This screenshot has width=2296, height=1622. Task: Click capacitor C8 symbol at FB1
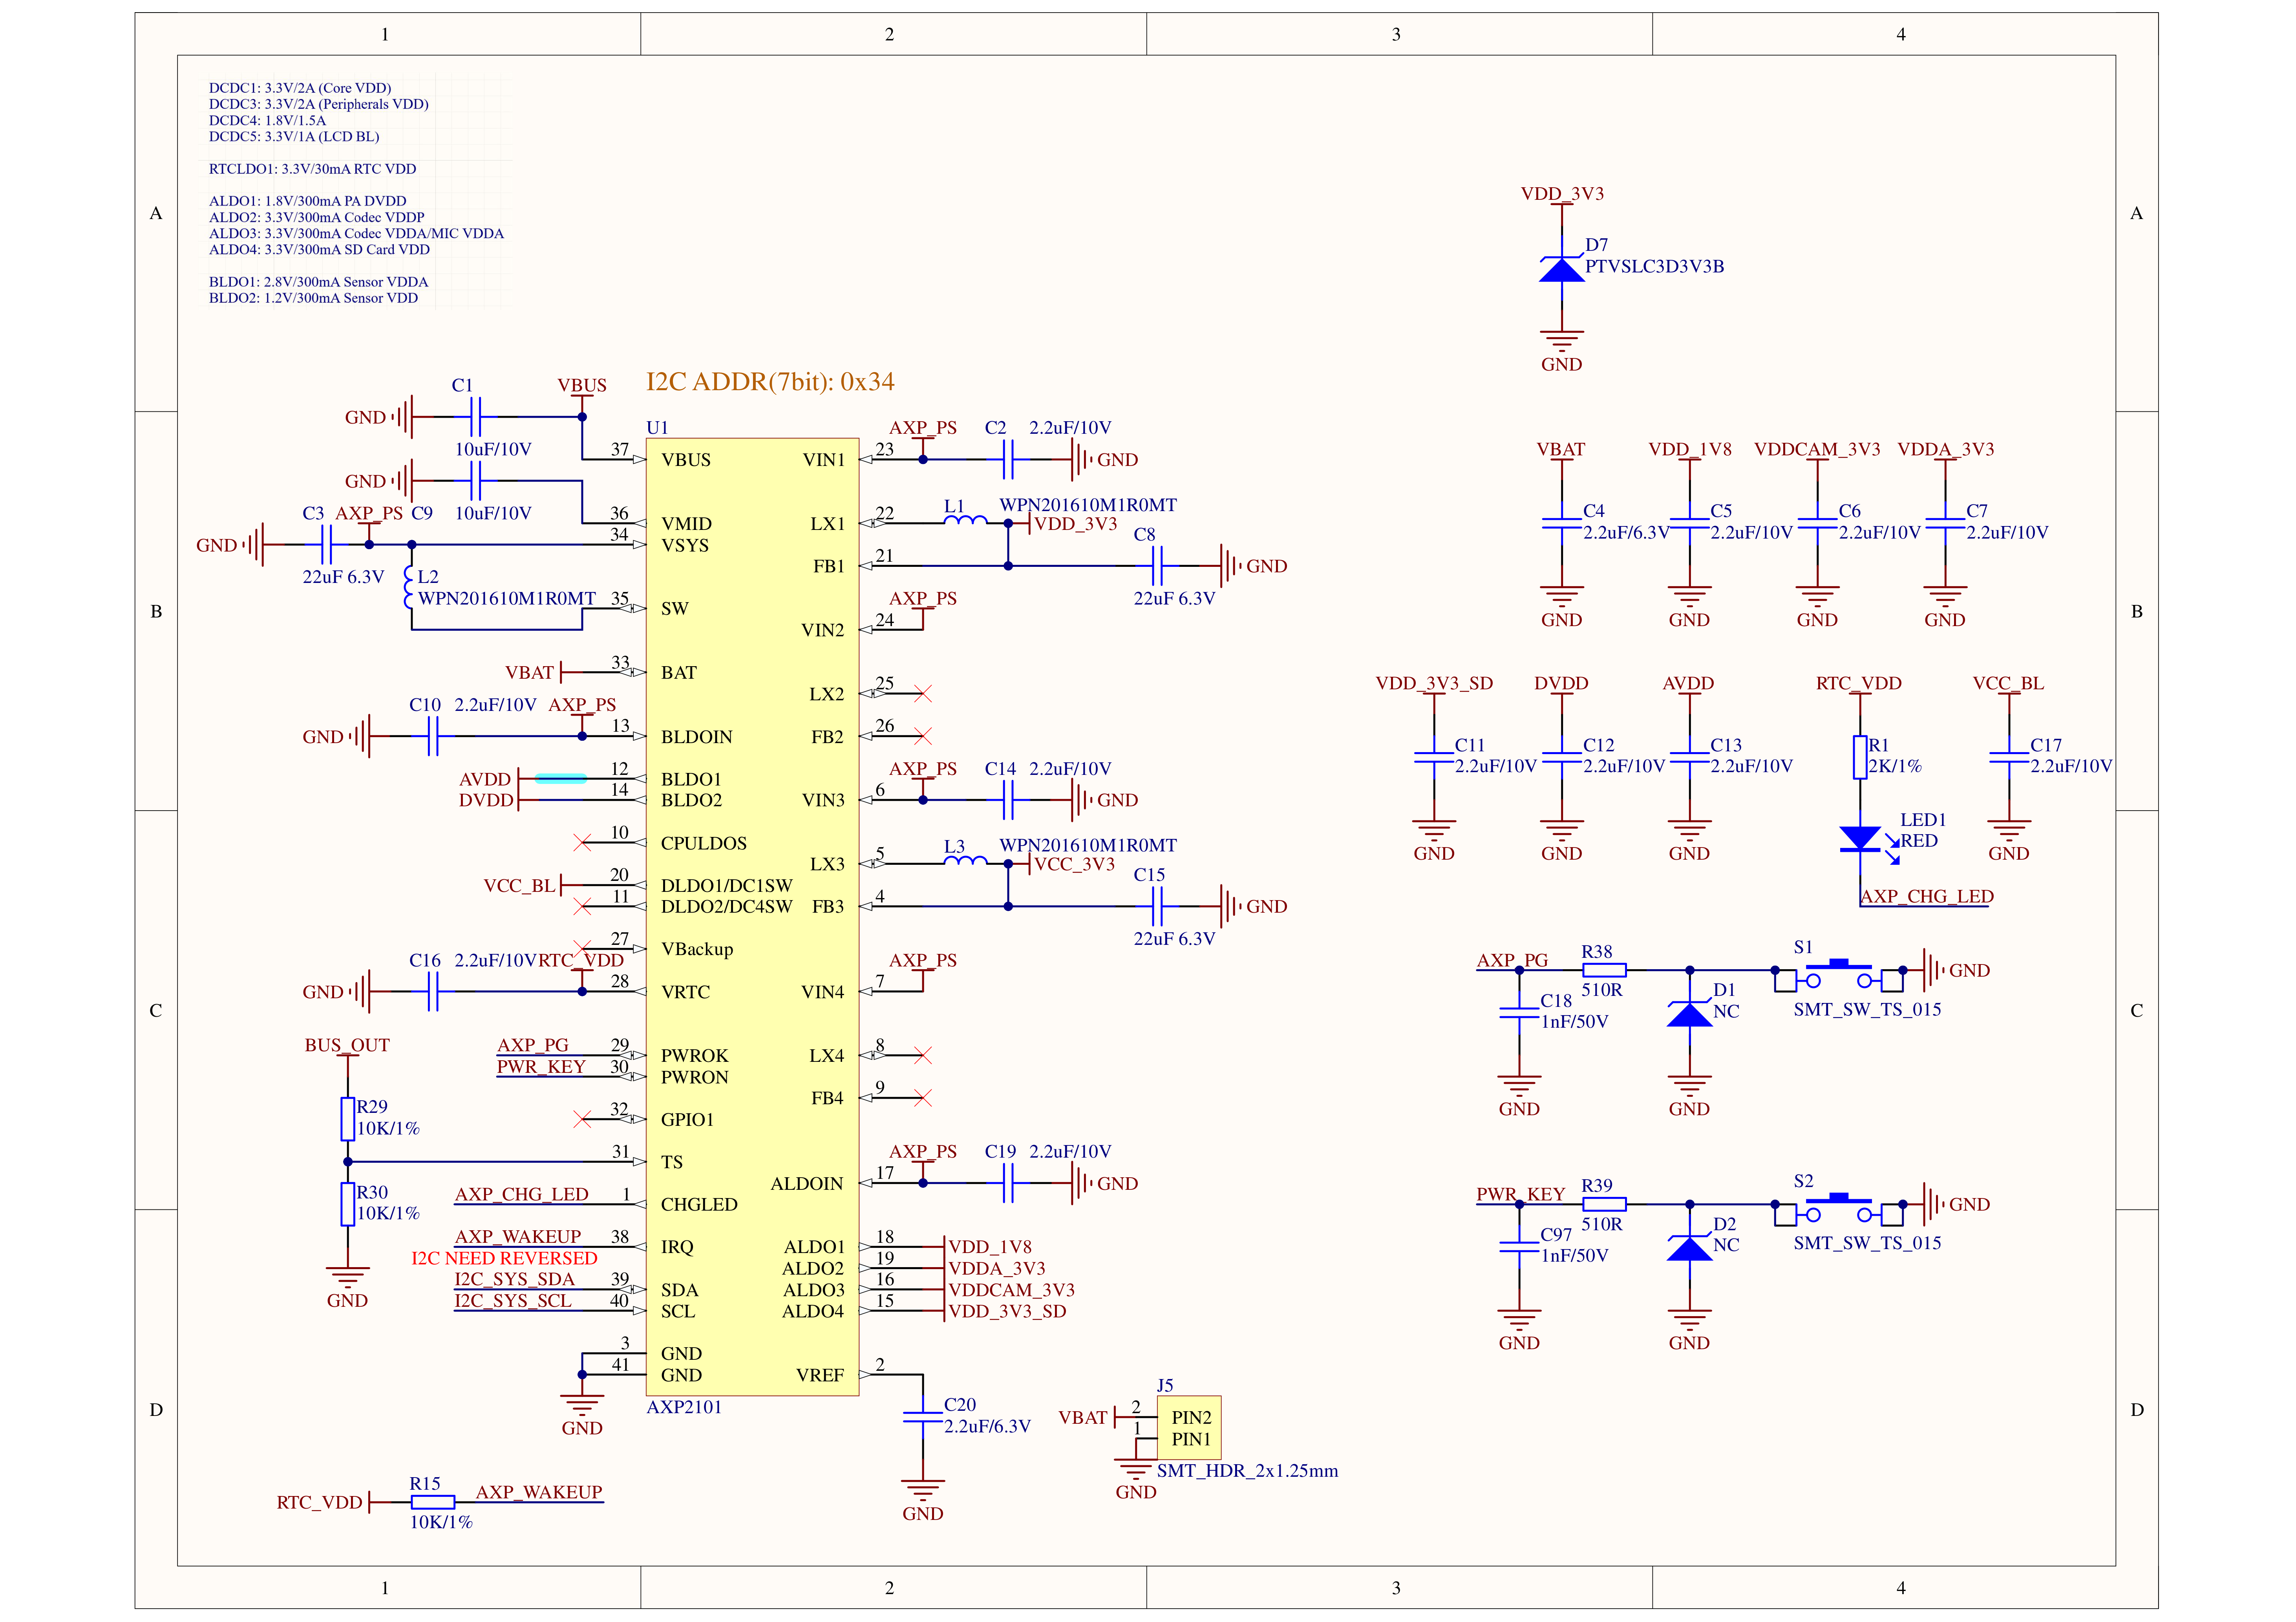(1157, 566)
